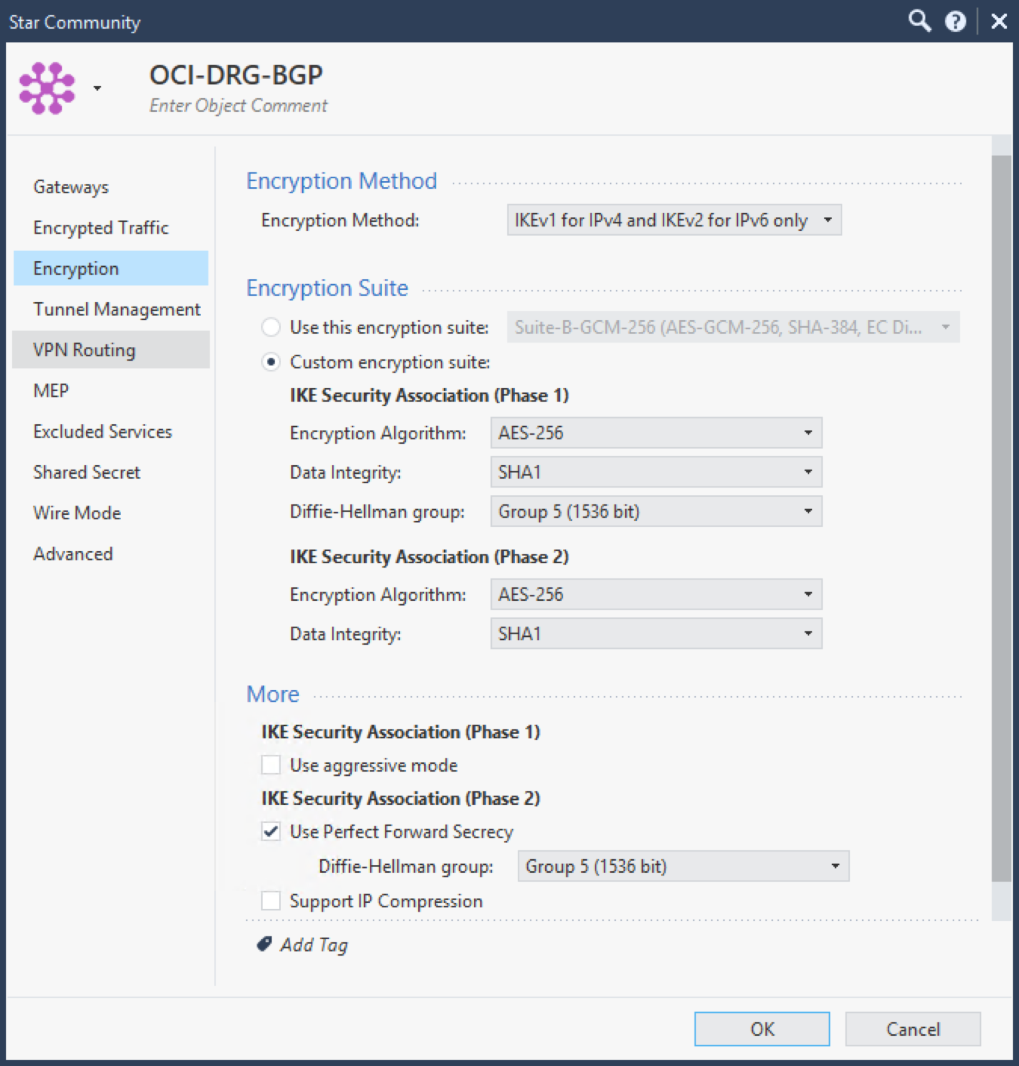This screenshot has height=1066, width=1019.
Task: Click the Cancel button
Action: pyautogui.click(x=912, y=1029)
